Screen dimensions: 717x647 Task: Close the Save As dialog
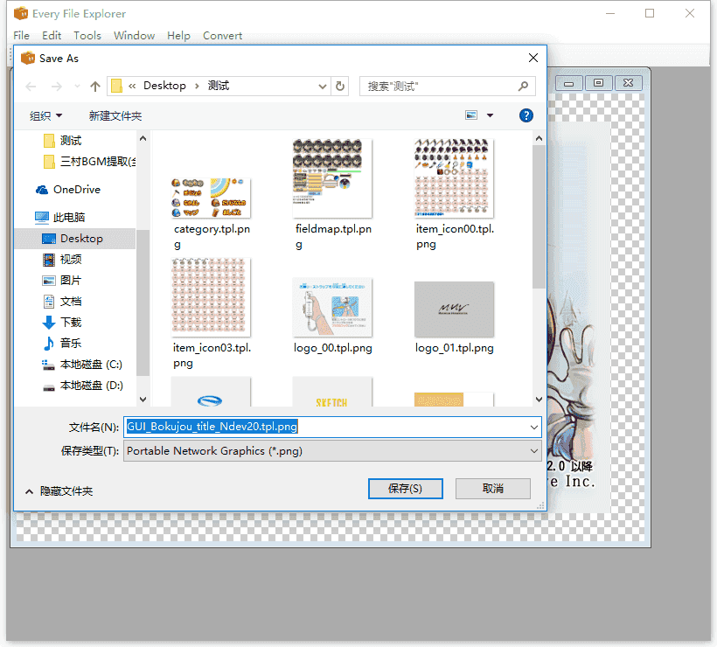click(533, 58)
